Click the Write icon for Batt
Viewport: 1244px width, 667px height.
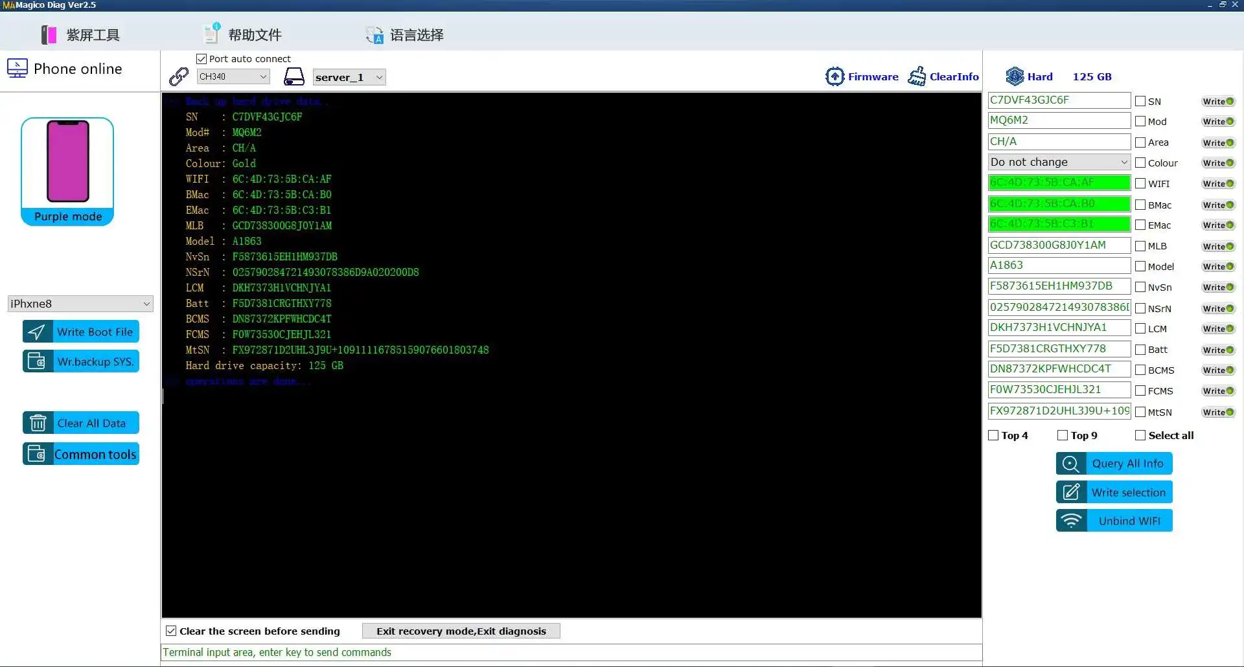tap(1218, 350)
